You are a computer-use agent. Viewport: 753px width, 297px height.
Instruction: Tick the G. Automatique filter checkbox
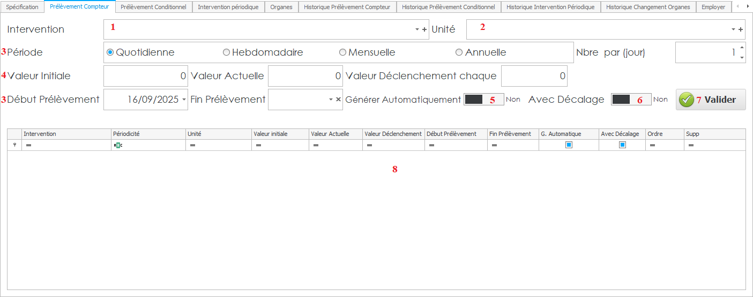coord(569,145)
